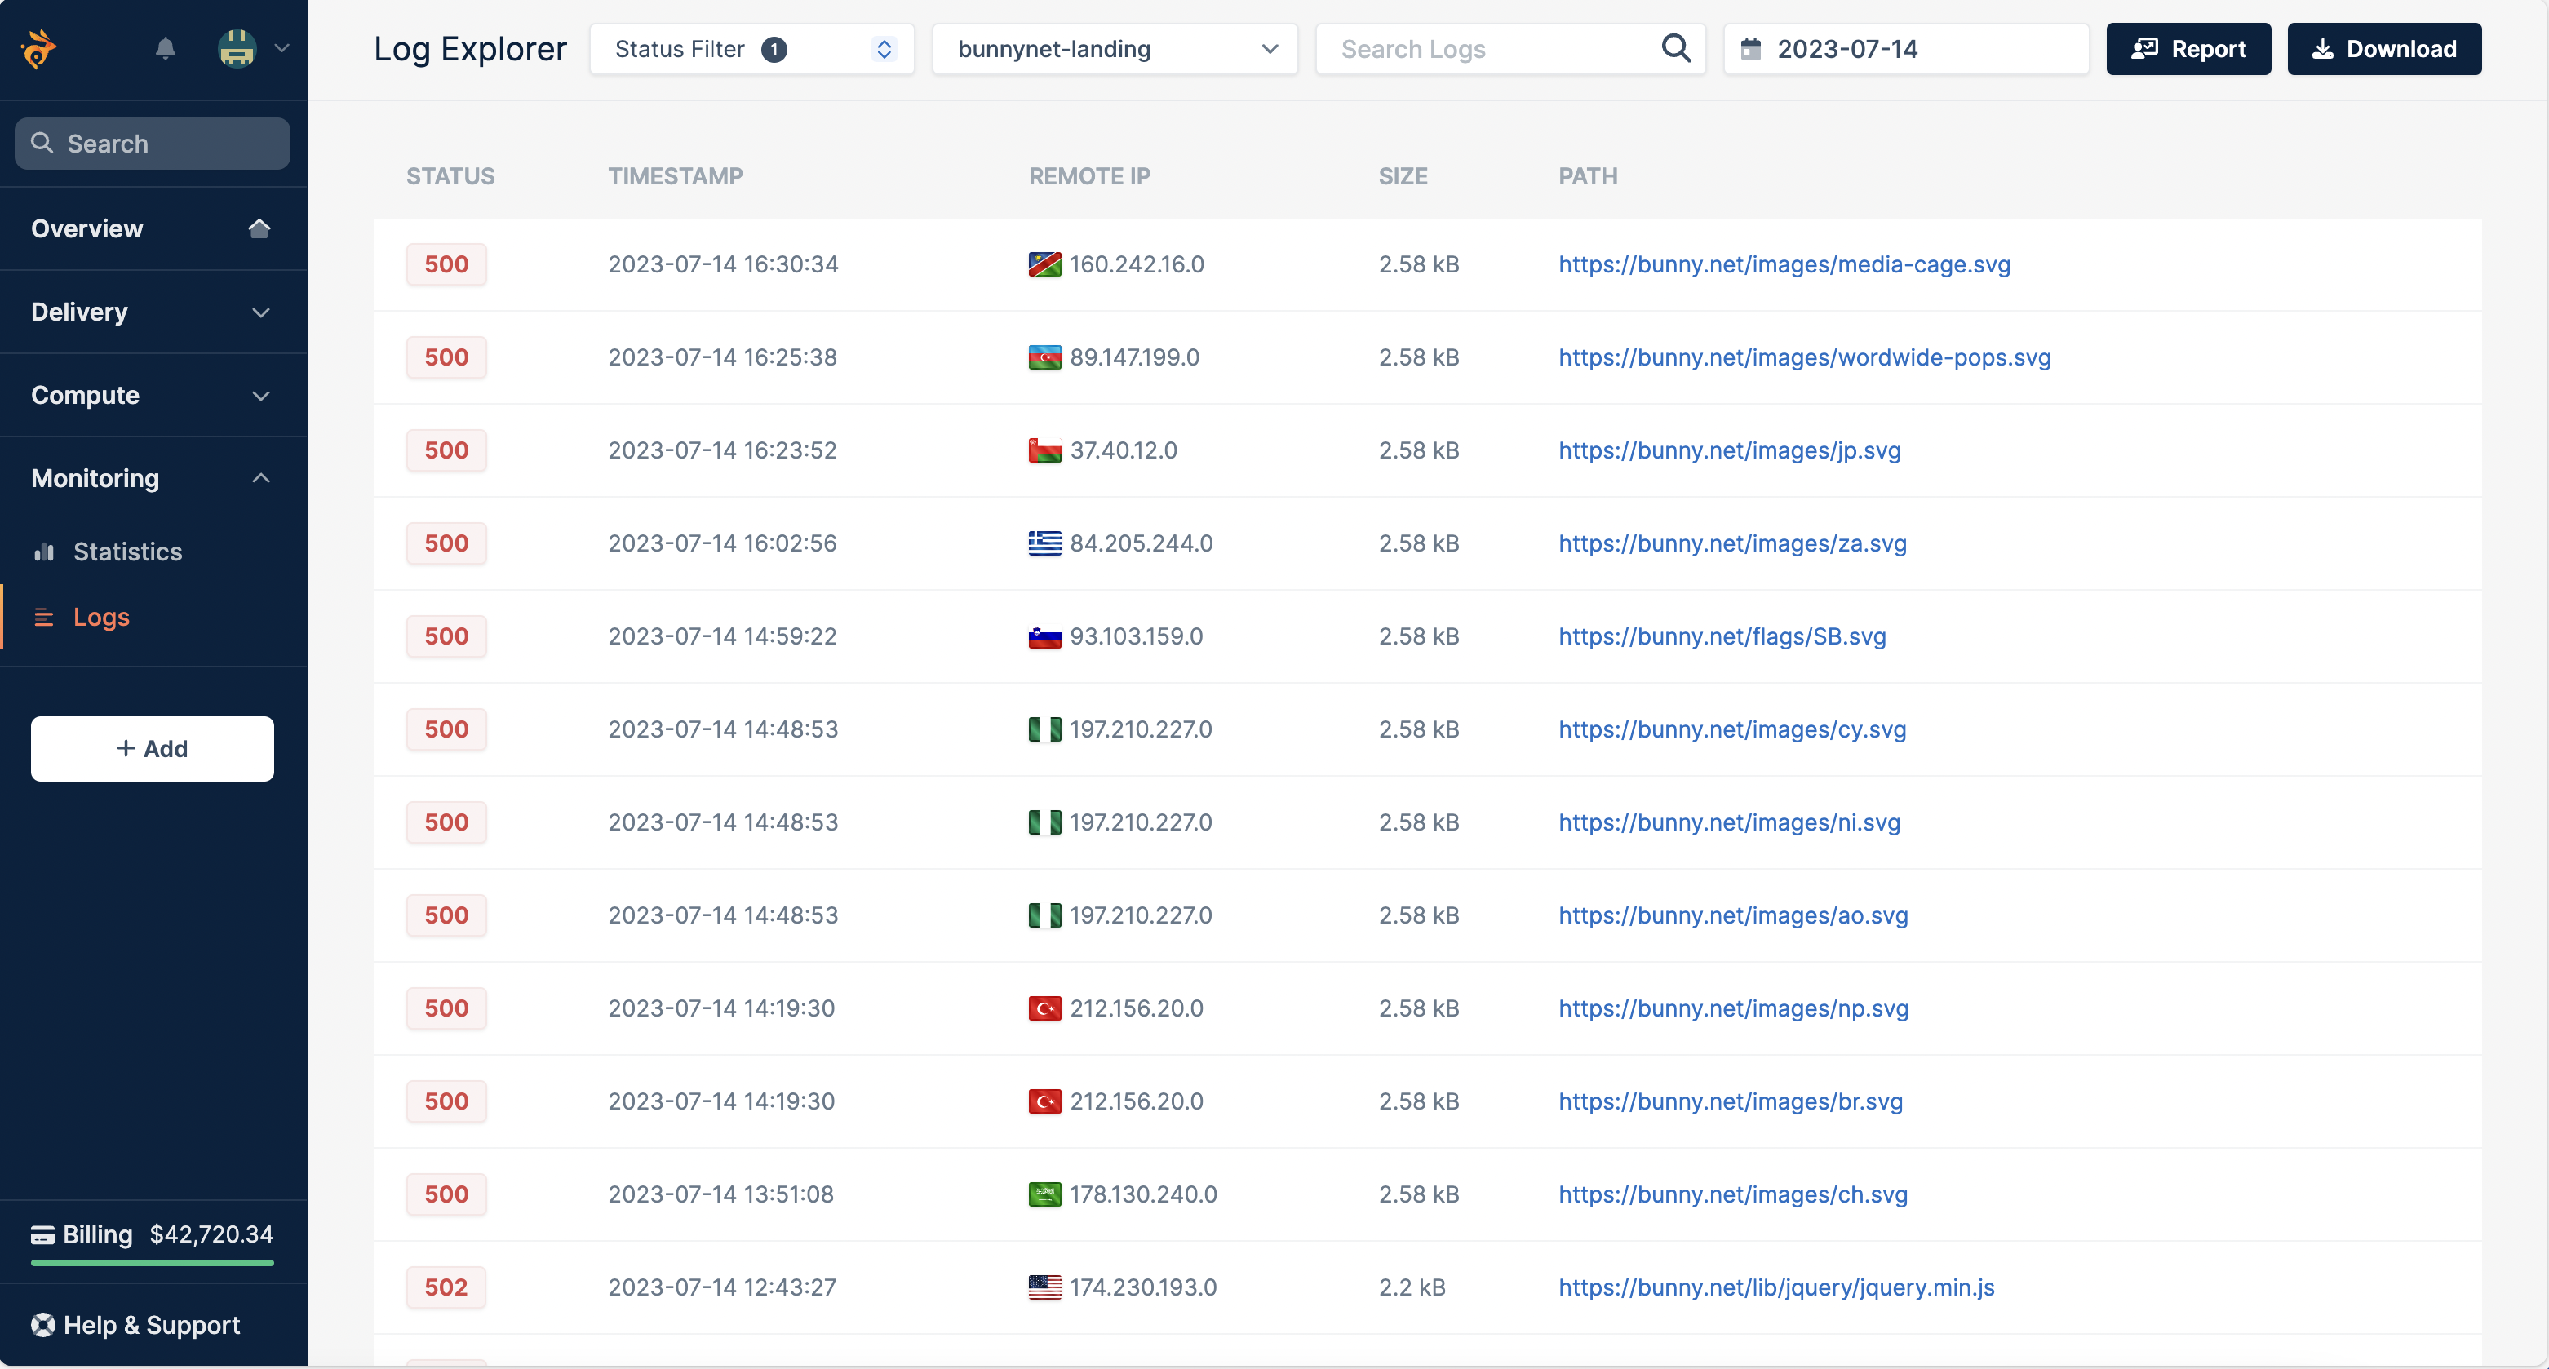Open the notifications bell
The width and height of the screenshot is (2549, 1369).
pos(166,48)
